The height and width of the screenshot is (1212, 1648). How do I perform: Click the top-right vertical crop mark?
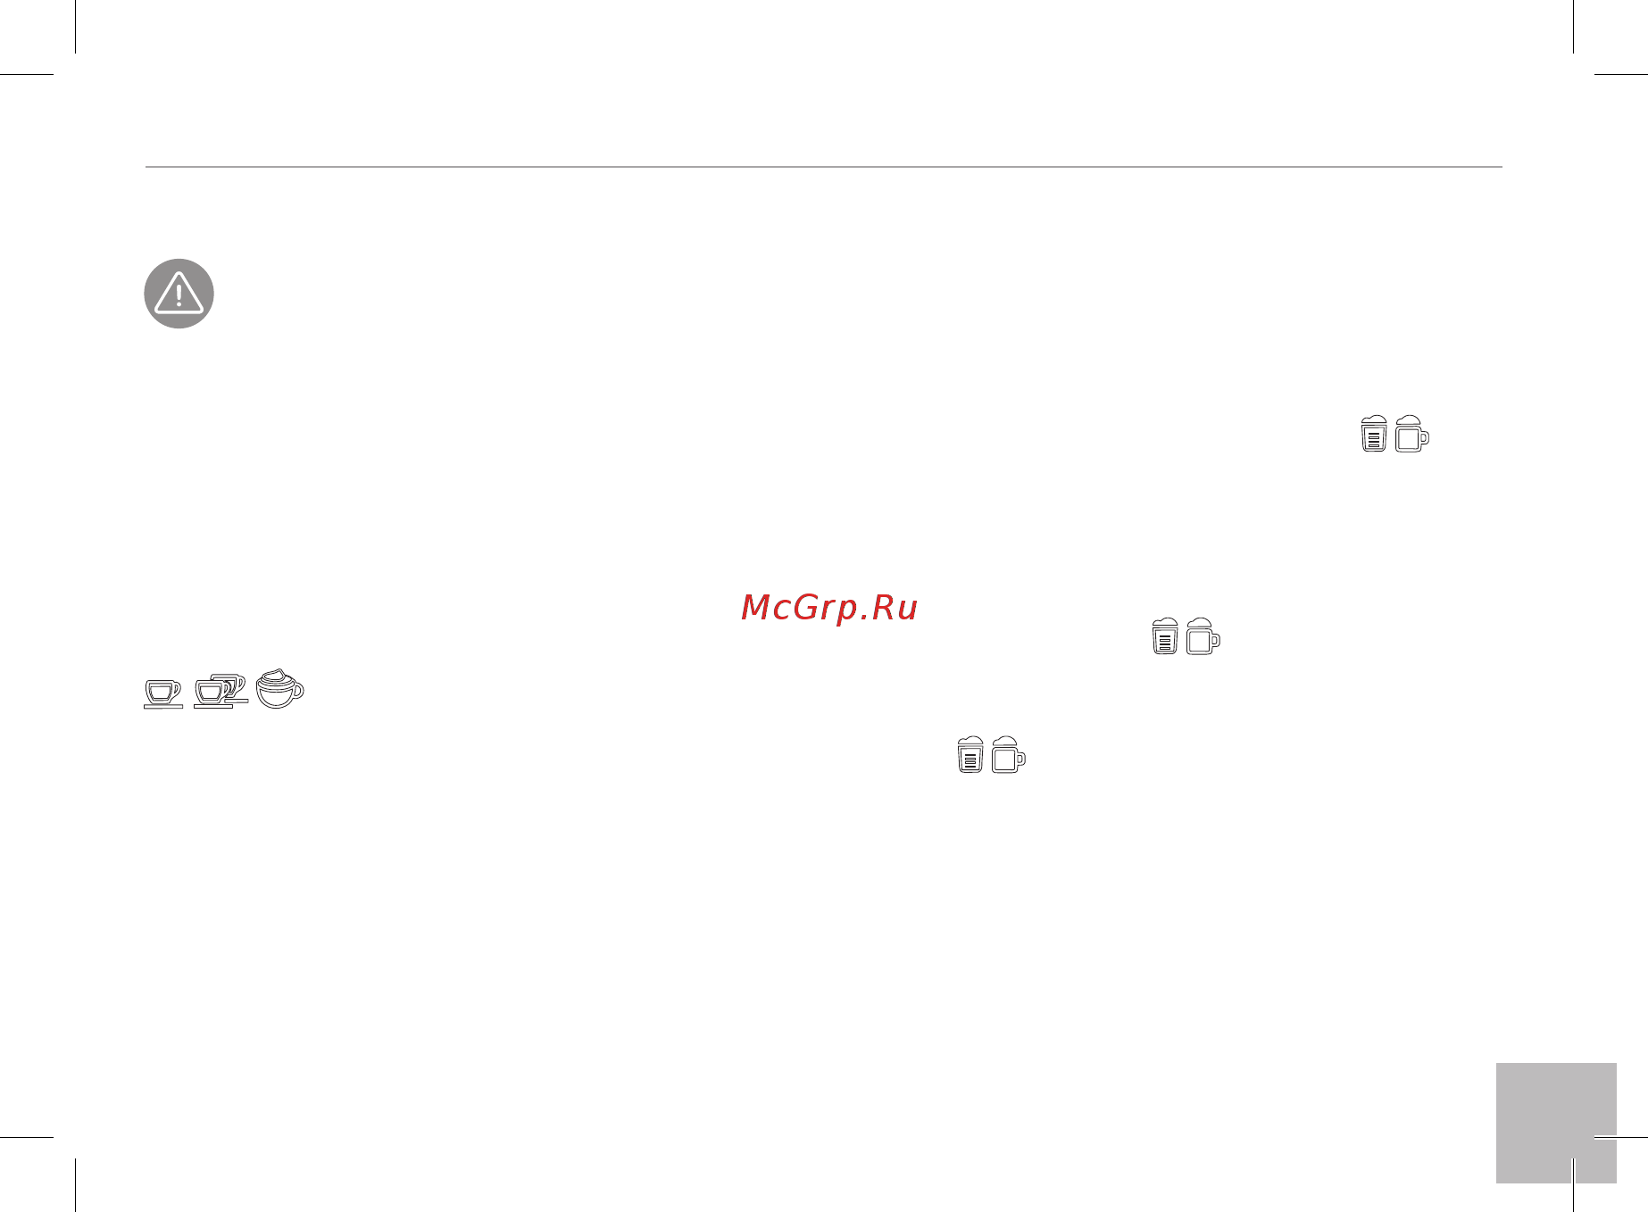pos(1573,27)
